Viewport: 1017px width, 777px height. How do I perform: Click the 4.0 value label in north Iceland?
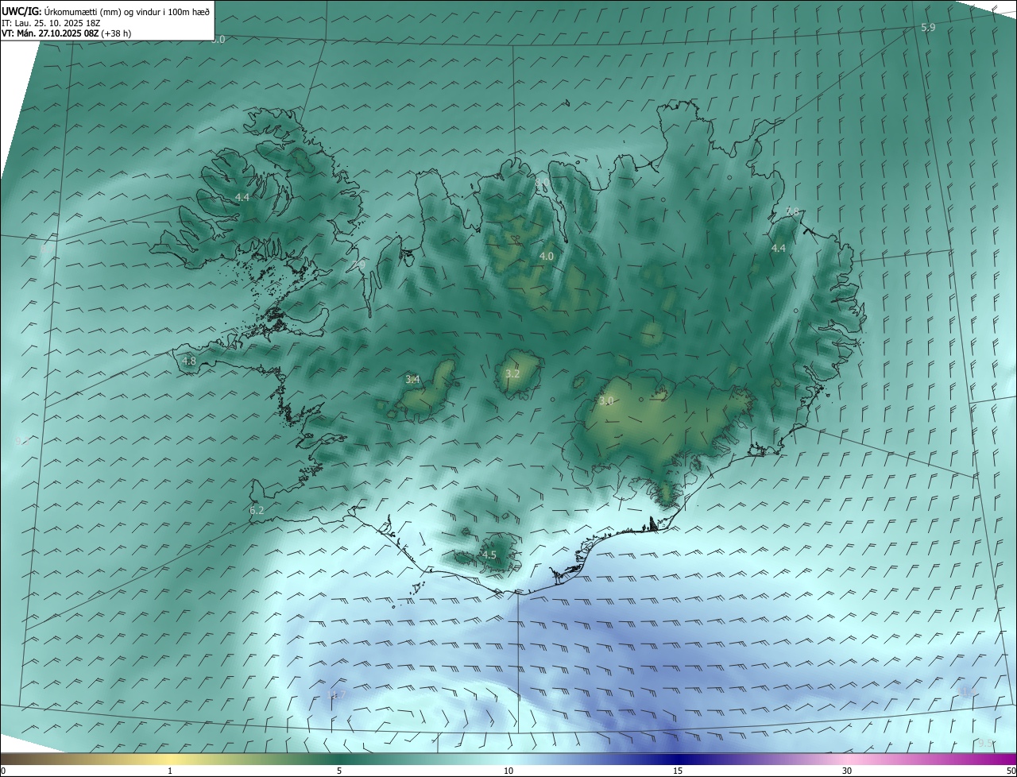tap(547, 257)
